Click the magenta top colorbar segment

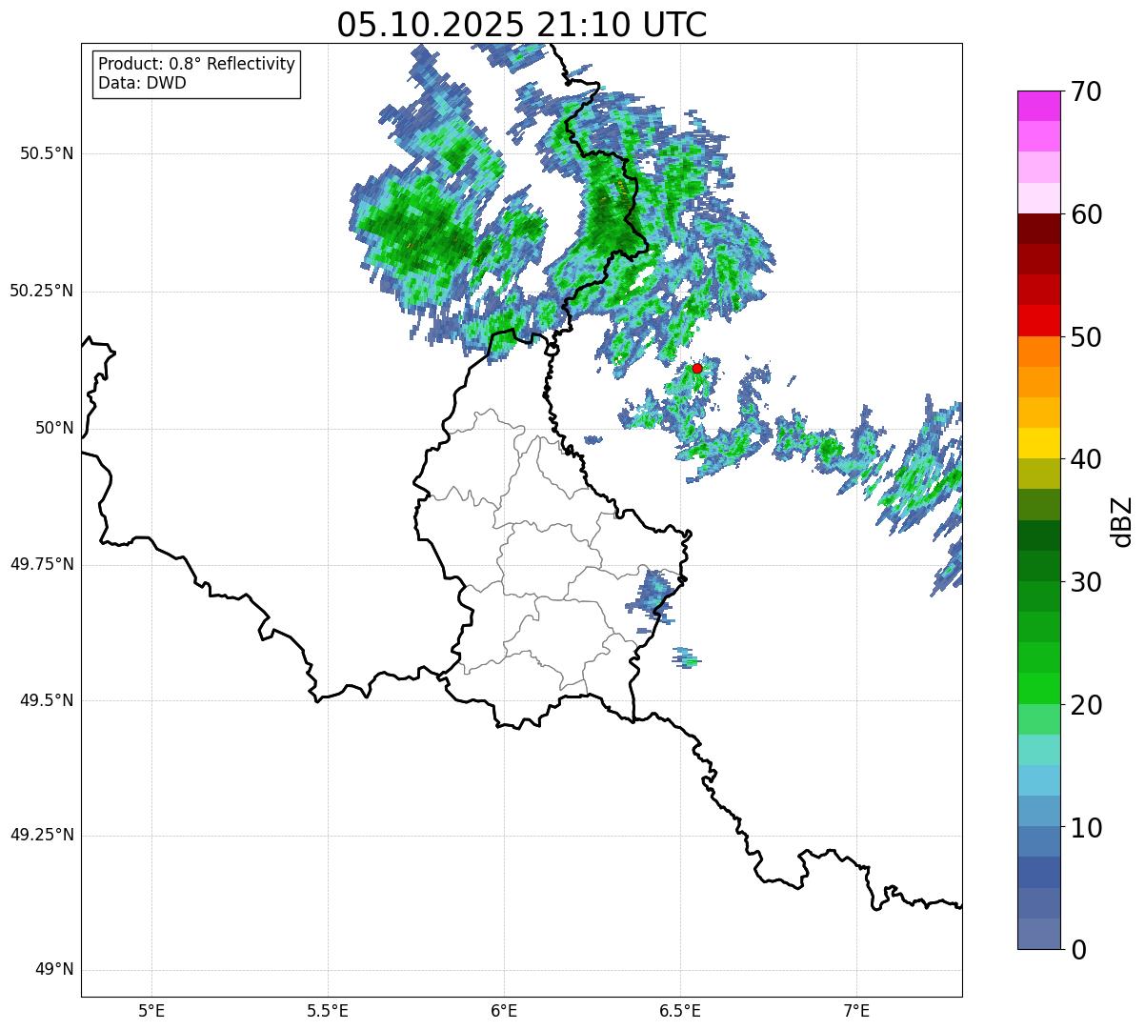pos(1038,106)
